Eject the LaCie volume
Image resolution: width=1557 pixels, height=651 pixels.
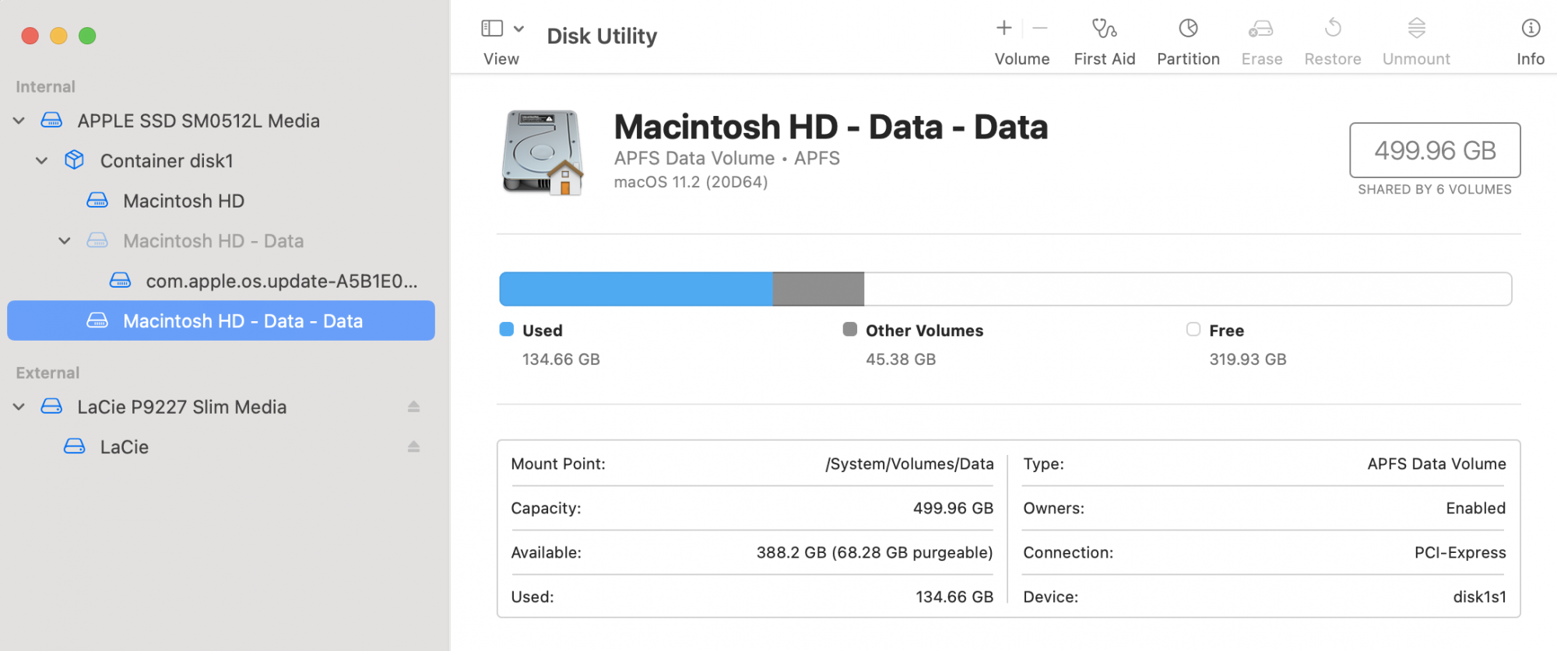click(x=413, y=446)
